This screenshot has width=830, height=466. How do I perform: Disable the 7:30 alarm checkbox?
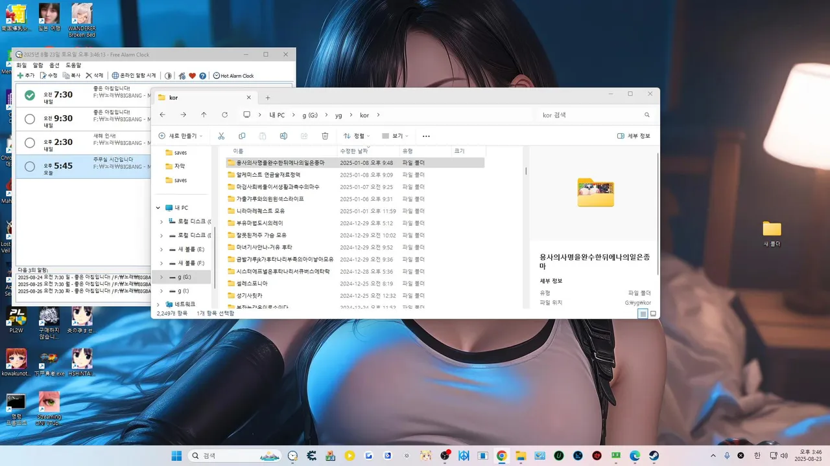click(29, 95)
